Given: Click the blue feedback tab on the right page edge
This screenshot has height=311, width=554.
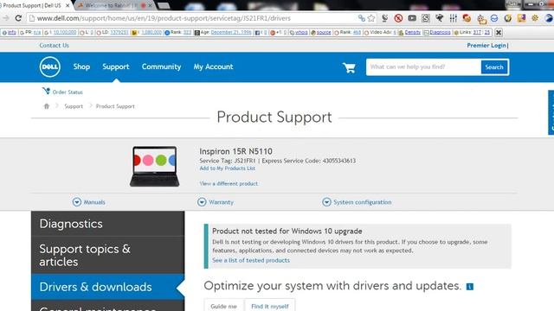Looking at the screenshot, I should 551,112.
